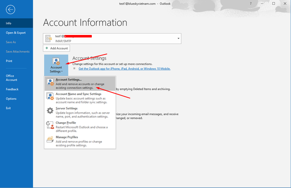Open the Print page

[17, 61]
